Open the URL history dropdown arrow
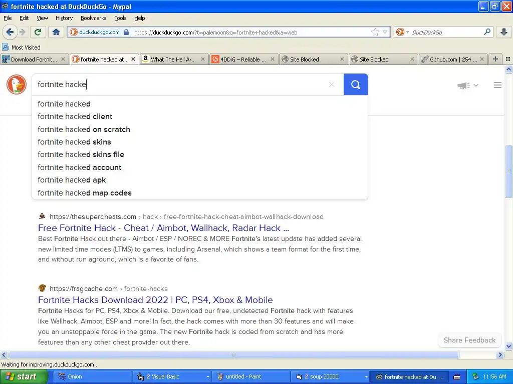 click(385, 32)
